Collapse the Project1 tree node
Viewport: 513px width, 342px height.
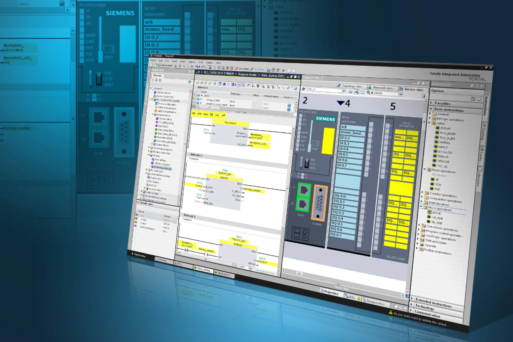pyautogui.click(x=150, y=88)
